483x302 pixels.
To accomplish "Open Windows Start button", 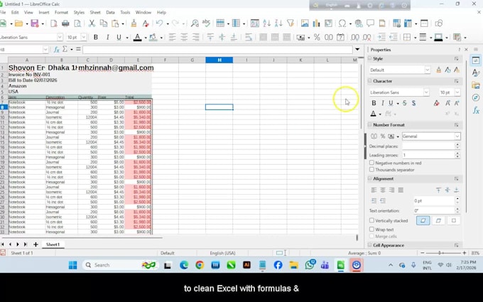I will [x=73, y=265].
